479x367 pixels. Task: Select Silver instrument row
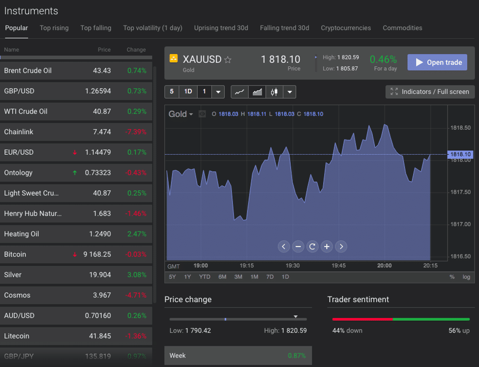pos(76,275)
